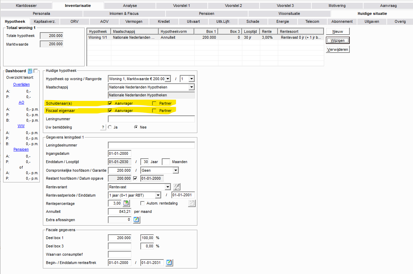Select the Ja radio button for Uw bemiddeling
Viewport: 413px width, 274px height.
pos(110,127)
